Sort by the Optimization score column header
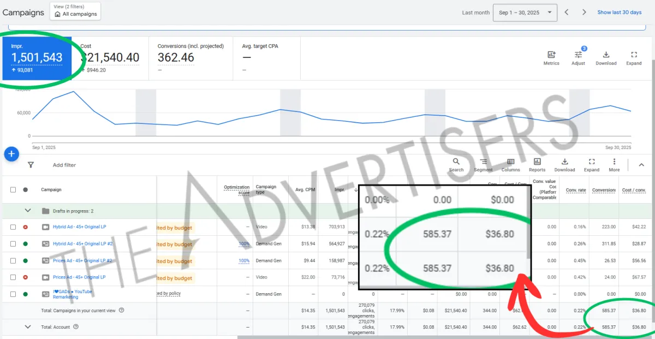 [236, 189]
